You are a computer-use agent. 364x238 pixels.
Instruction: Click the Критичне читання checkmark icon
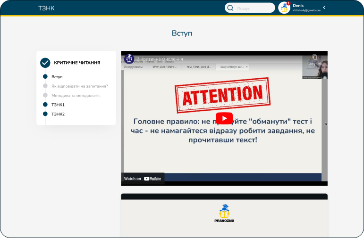click(45, 63)
